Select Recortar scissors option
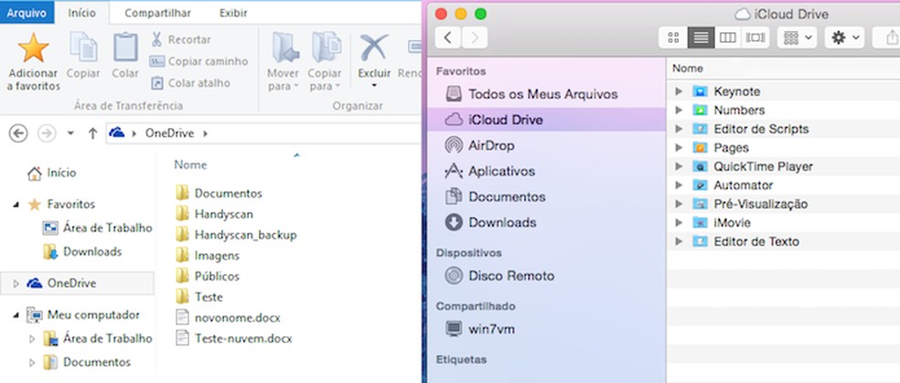The height and width of the screenshot is (383, 900). pos(181,39)
